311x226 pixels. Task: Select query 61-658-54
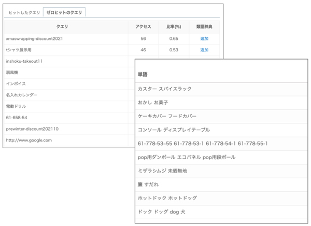(17, 118)
